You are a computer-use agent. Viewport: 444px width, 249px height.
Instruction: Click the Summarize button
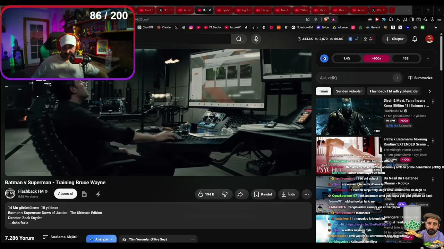point(420,78)
